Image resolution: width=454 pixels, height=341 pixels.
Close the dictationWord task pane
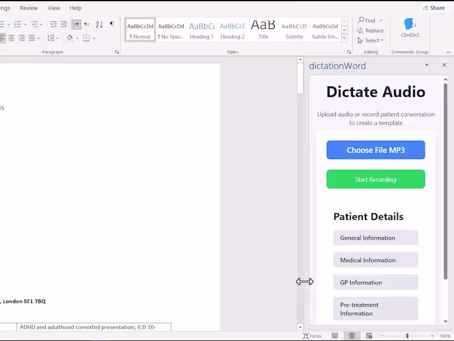(444, 65)
